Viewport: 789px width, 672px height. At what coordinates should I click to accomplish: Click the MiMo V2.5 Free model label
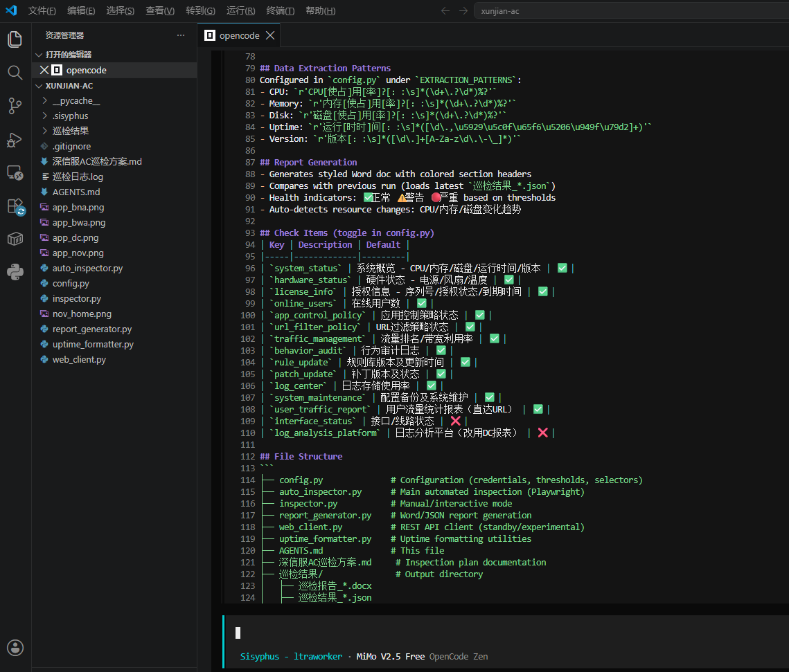[x=391, y=656]
